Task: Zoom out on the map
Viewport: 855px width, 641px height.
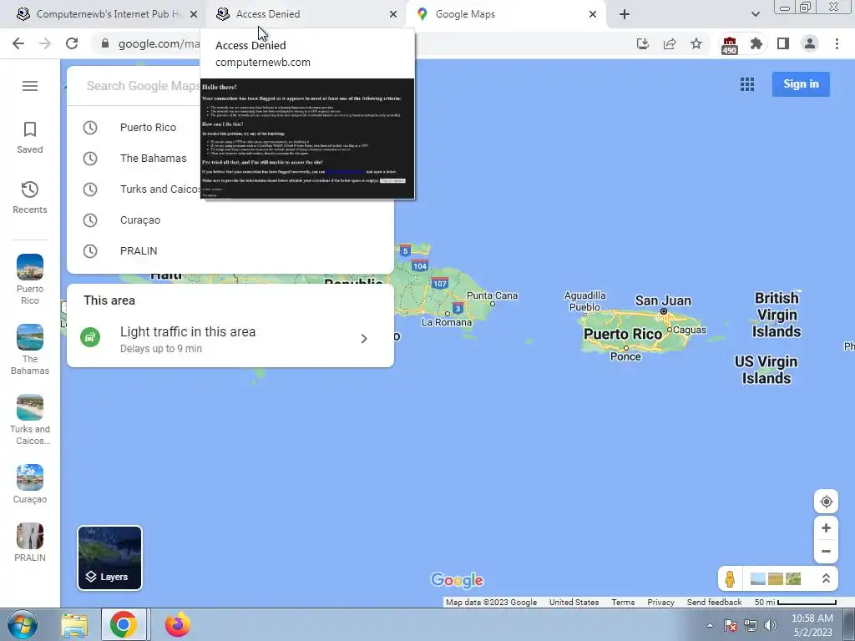Action: 826,551
